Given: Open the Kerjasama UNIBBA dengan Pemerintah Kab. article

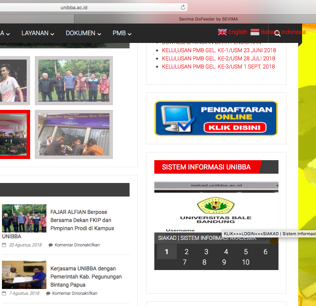Looking at the screenshot, I should coord(86,277).
